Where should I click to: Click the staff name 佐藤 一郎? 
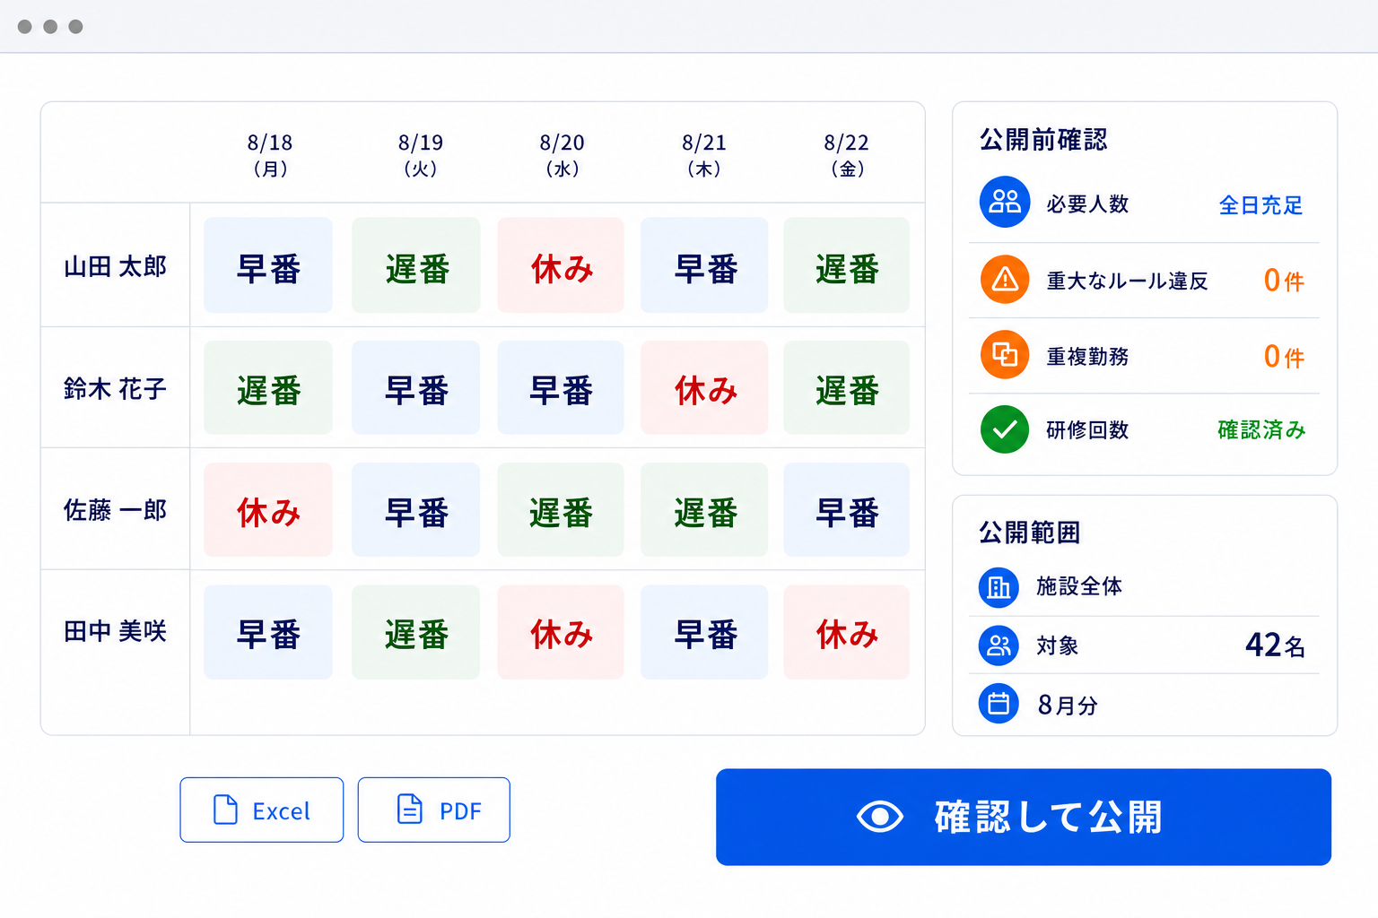point(115,510)
